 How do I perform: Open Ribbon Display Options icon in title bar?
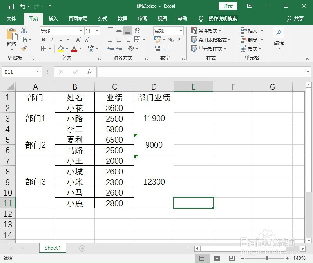[250, 6]
